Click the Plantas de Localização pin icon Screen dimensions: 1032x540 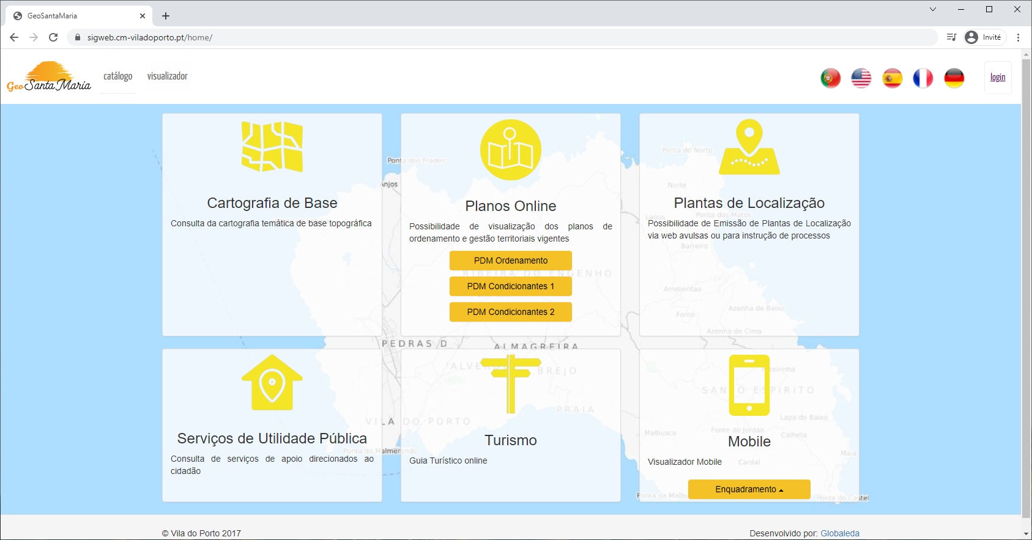coord(749,147)
